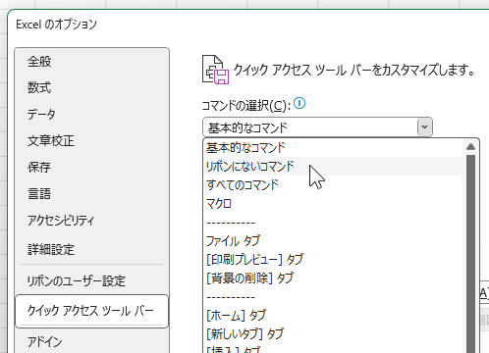Click the dropdown list scroll-up arrow
The image size is (489, 353).
470,146
